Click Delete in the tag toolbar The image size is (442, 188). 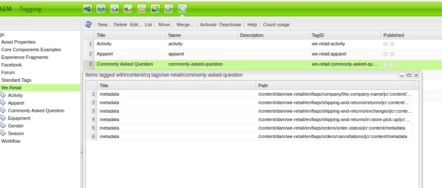120,25
